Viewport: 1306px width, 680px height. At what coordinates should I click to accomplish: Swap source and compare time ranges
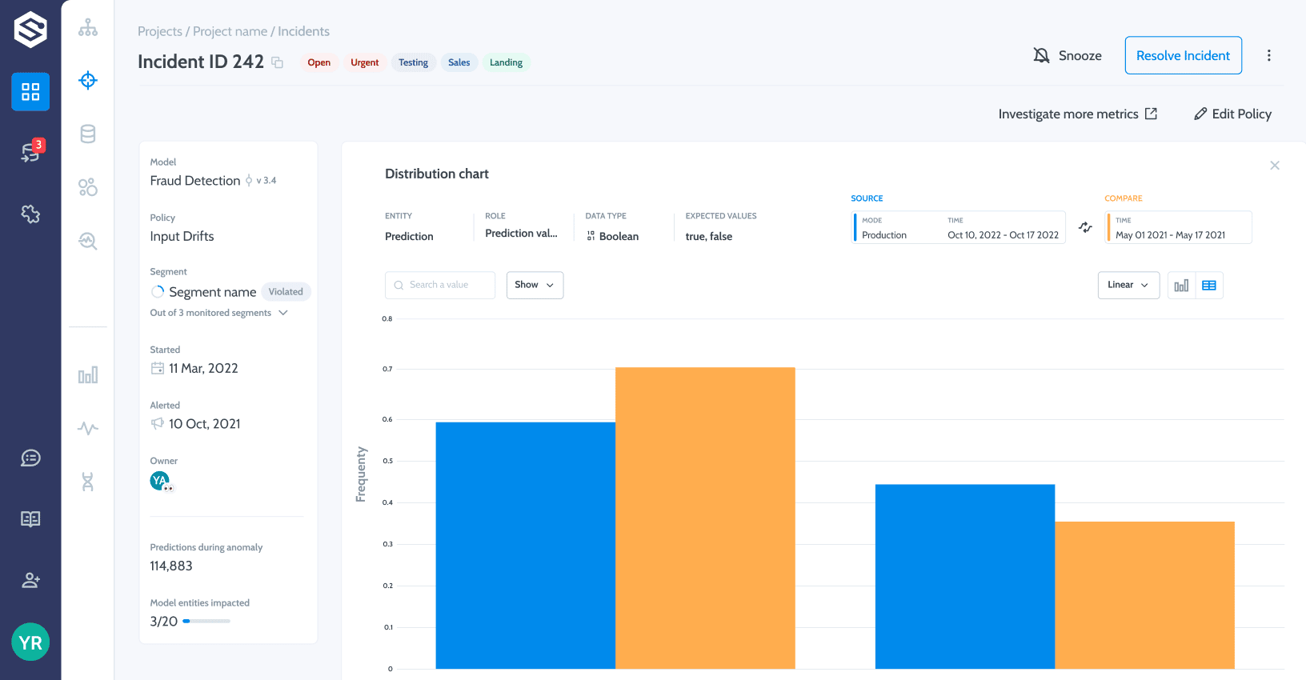click(x=1085, y=227)
